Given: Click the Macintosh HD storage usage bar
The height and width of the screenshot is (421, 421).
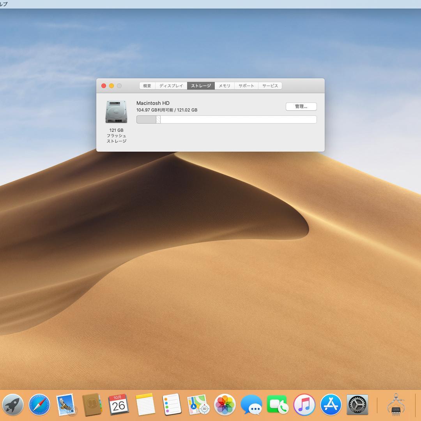Looking at the screenshot, I should pos(226,119).
